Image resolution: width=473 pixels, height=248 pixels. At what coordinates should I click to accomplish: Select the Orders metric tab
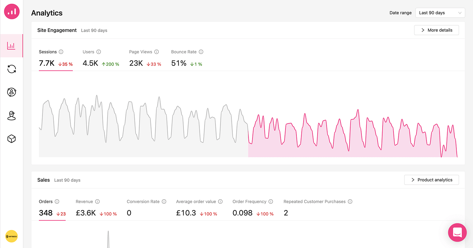52,208
